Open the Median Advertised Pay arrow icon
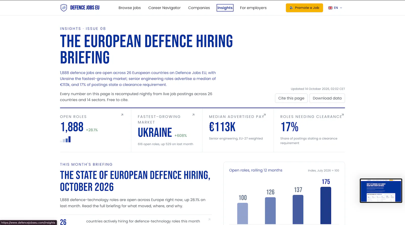 tap(265, 115)
